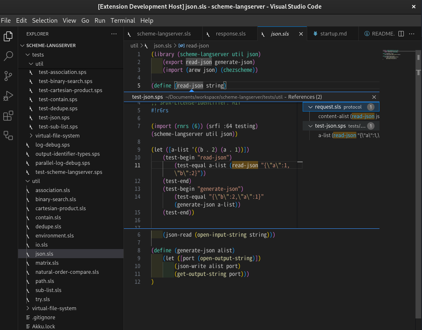The width and height of the screenshot is (422, 330).
Task: Switch to the response.sls tab
Action: click(x=230, y=33)
